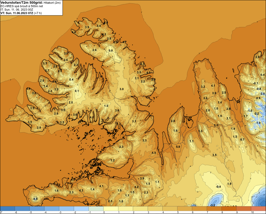Image resolution: width=266 pixels, height=214 pixels.
Task: Select the legend swatch between -5 and -4
Action: click(x=37, y=209)
